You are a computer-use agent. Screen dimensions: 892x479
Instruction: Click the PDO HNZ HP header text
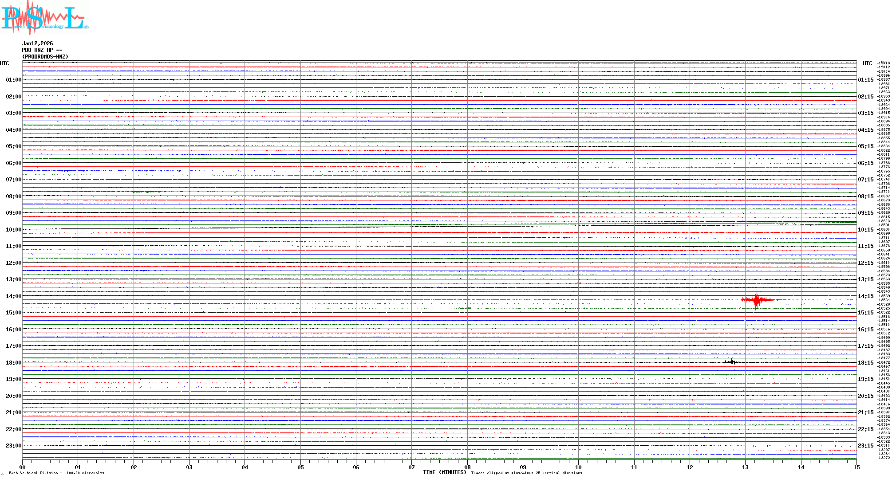(42, 50)
